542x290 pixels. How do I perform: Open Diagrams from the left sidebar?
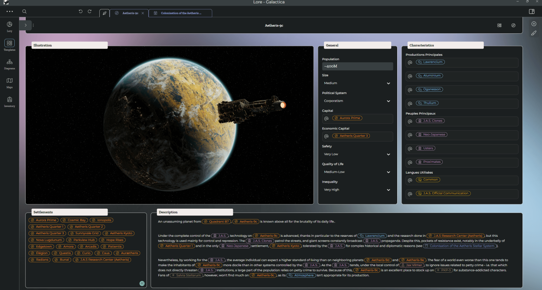pyautogui.click(x=10, y=63)
